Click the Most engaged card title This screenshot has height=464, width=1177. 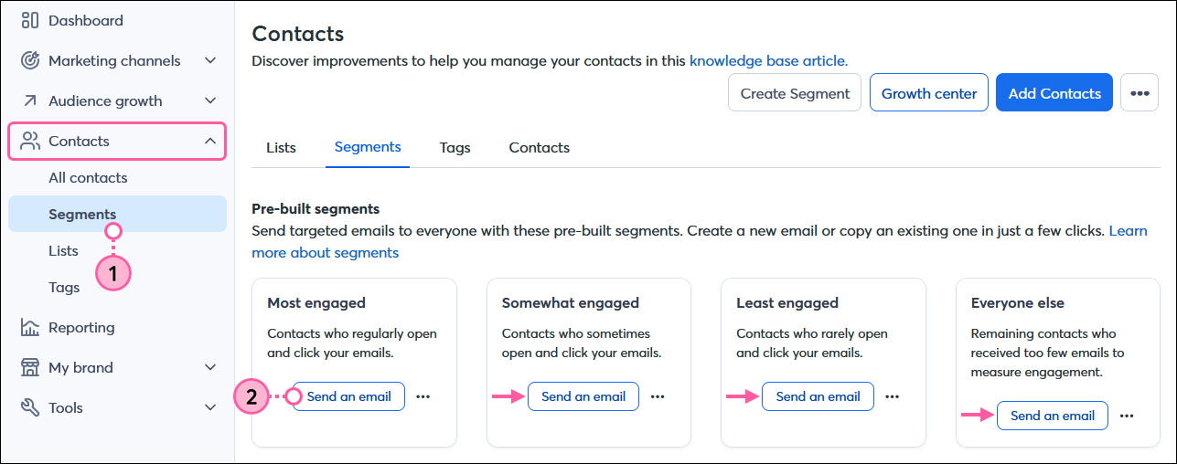coord(316,302)
